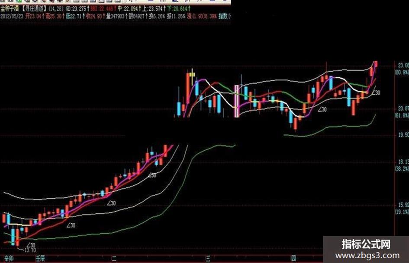
Task: Select the pink-and-white highlighted candlestick
Action: click(x=237, y=101)
